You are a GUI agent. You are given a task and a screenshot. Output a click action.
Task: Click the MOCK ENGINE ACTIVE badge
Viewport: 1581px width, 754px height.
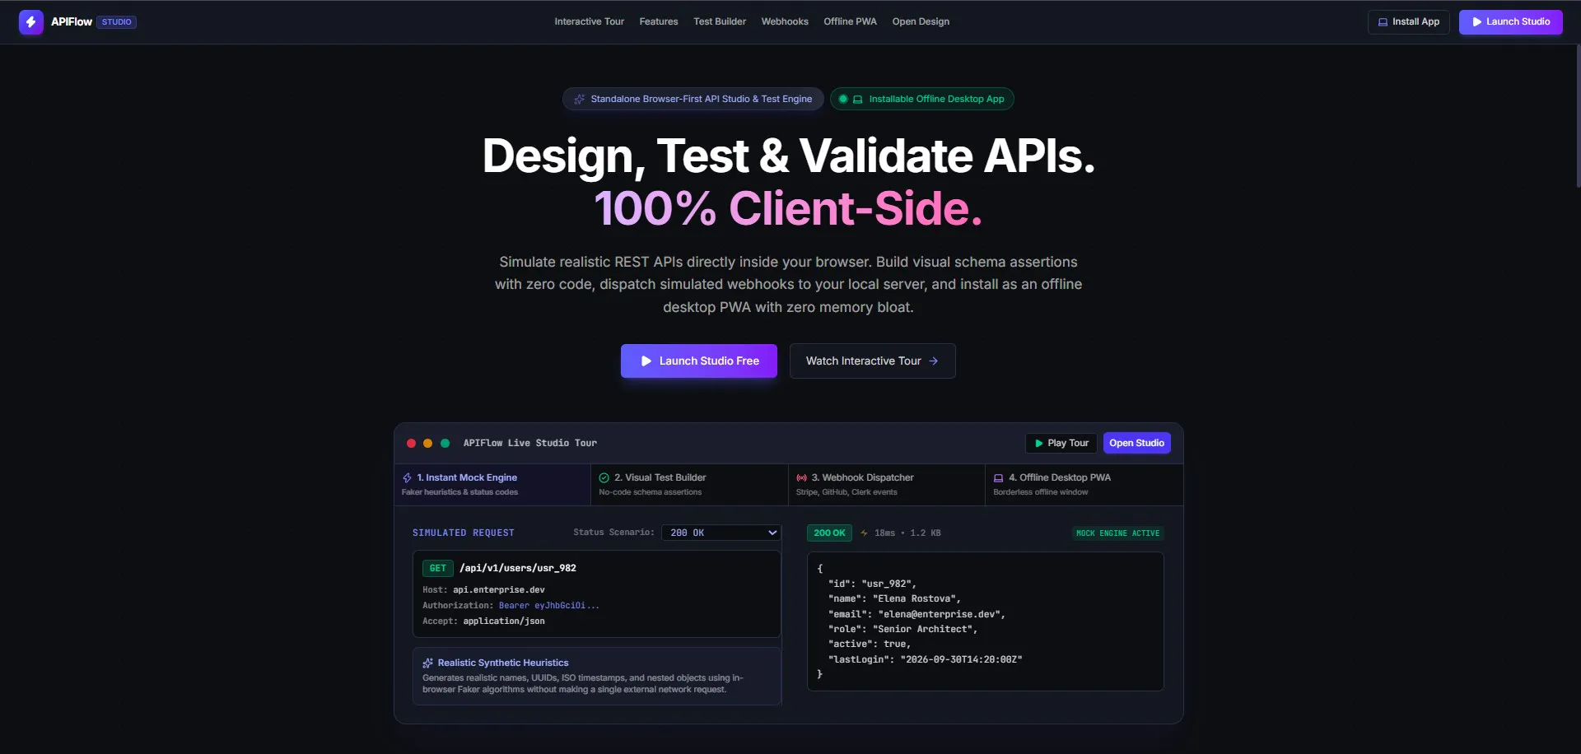(1117, 533)
